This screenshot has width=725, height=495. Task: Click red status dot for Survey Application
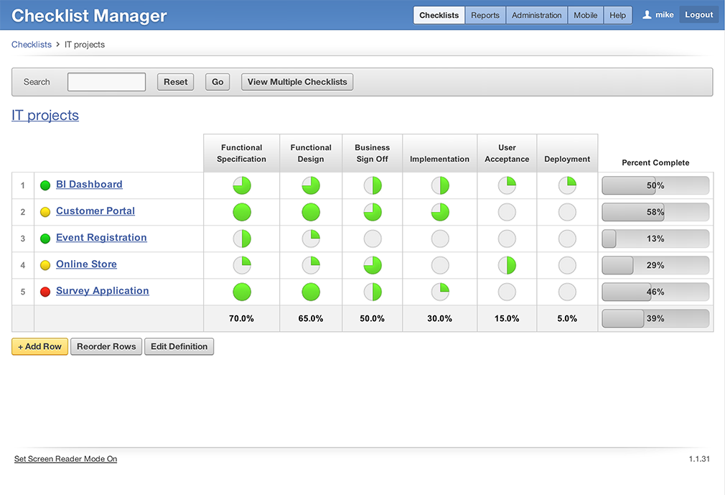[x=45, y=292]
